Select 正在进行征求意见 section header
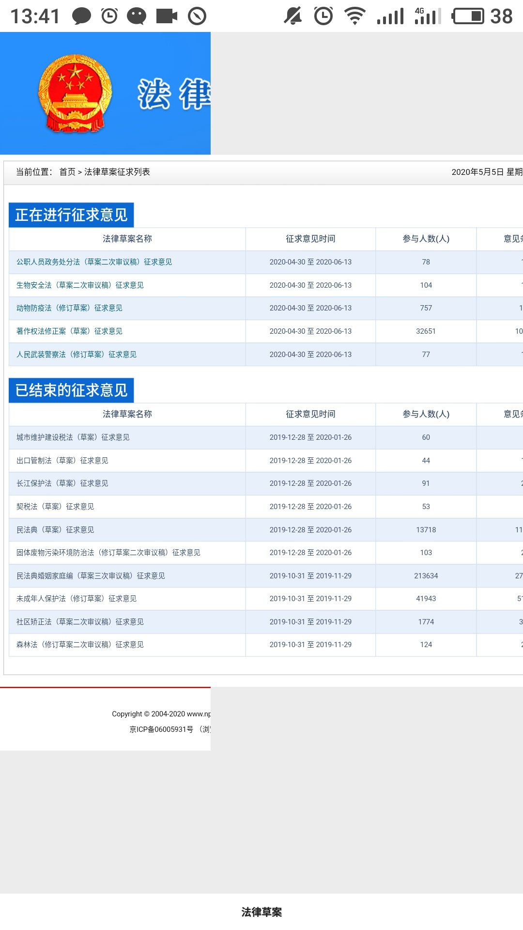Screen dimensions: 523x930 71,215
